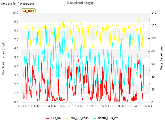This screenshot has width=165, height=123.
Task: Click the 5.0 left axis value
Action: pos(16,57)
